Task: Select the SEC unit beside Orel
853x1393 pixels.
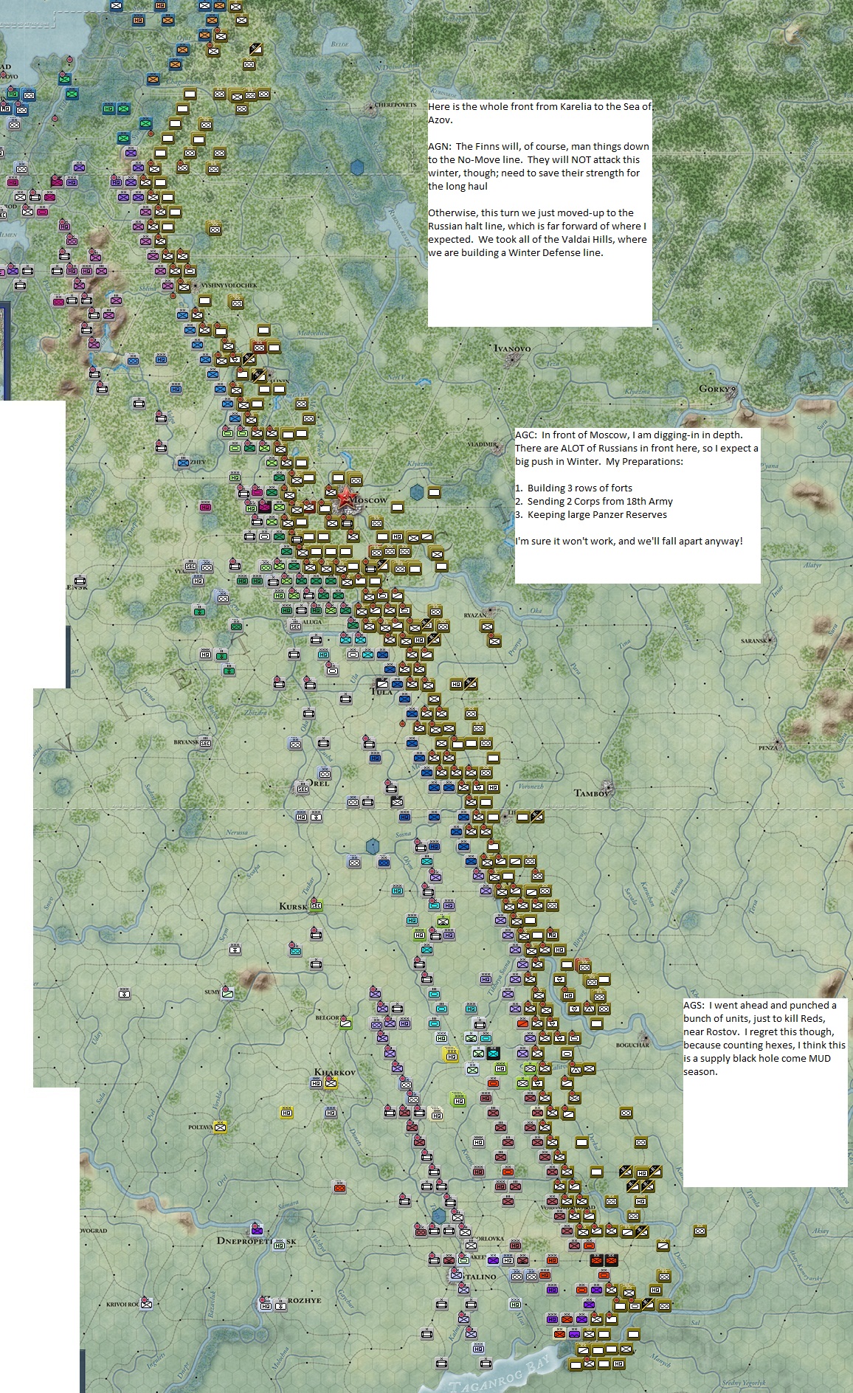Action: [x=302, y=788]
